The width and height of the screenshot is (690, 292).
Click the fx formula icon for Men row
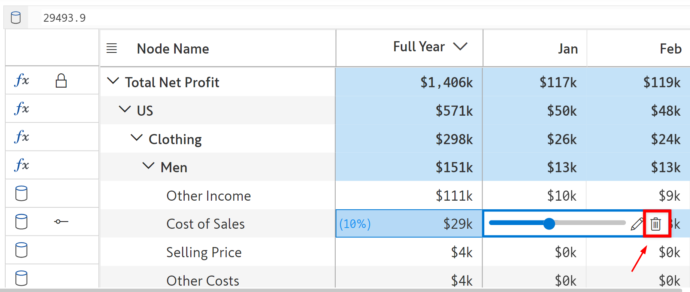coord(22,165)
